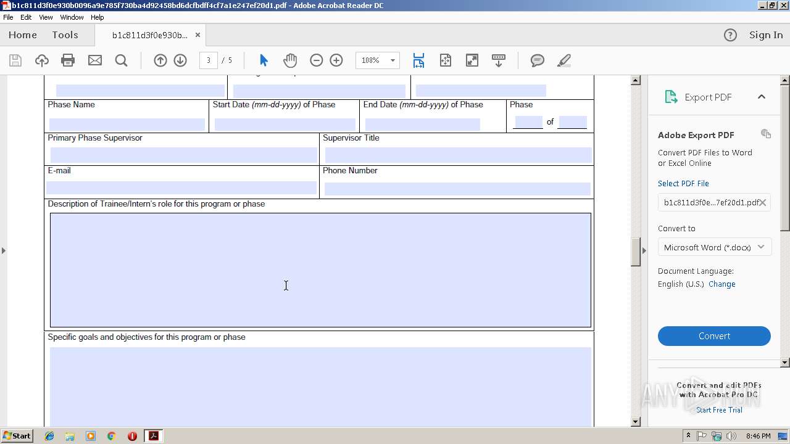
Task: Activate the hand pan tool
Action: coord(290,60)
